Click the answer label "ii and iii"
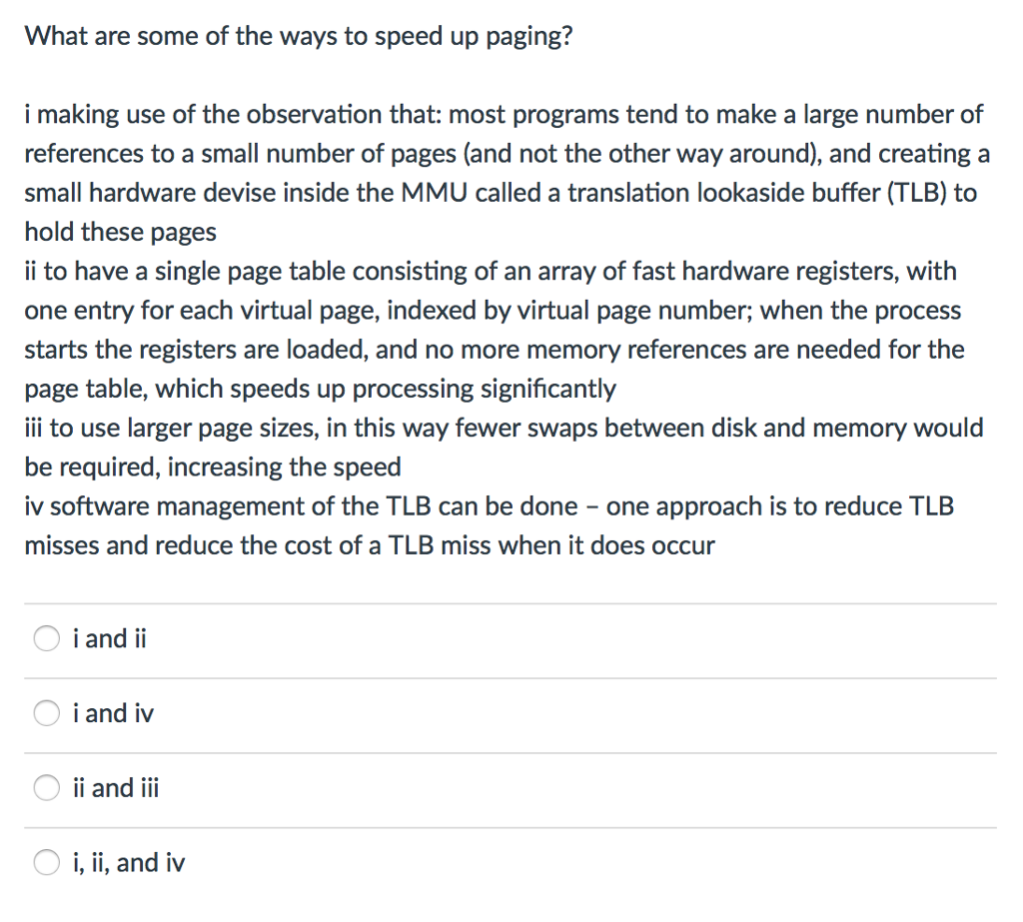 (117, 787)
